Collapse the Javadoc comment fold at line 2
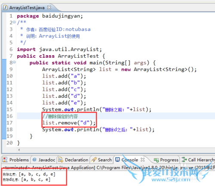This screenshot has width=215, height=186. pyautogui.click(x=14, y=22)
